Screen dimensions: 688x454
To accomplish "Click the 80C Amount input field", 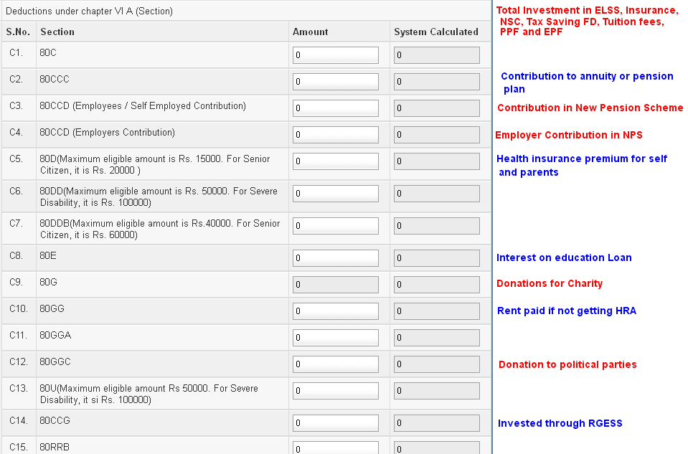I will 336,55.
